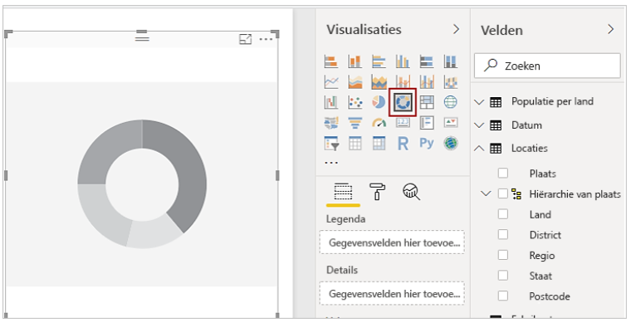This screenshot has height=323, width=631.
Task: Select the line and stacked column chart
Action: 403,82
